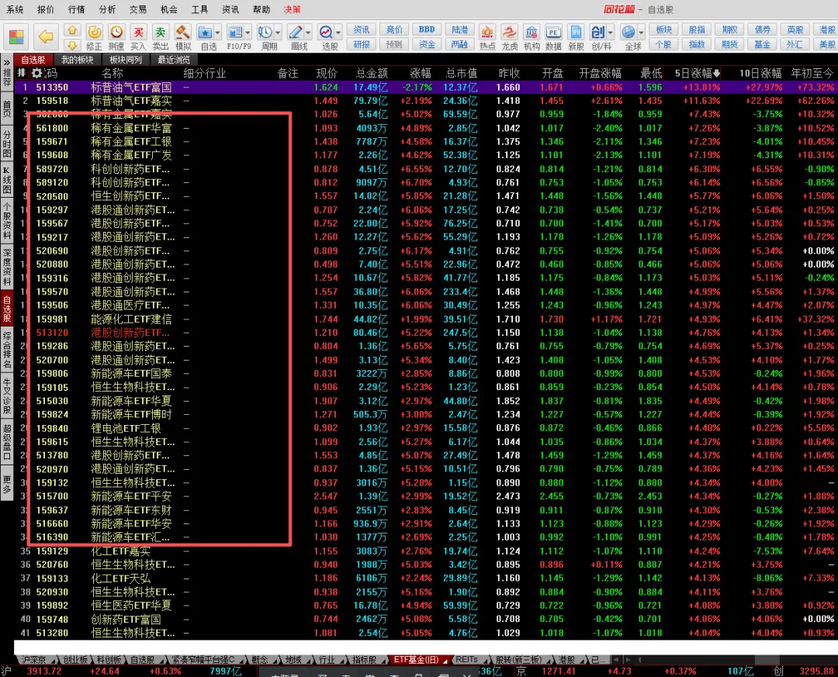This screenshot has width=838, height=677.
Task: Open the 分析 menu
Action: tap(107, 9)
